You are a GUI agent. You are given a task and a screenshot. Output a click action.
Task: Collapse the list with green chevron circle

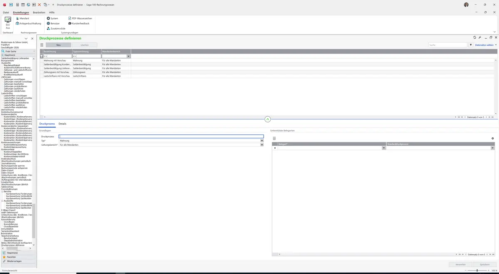[268, 119]
